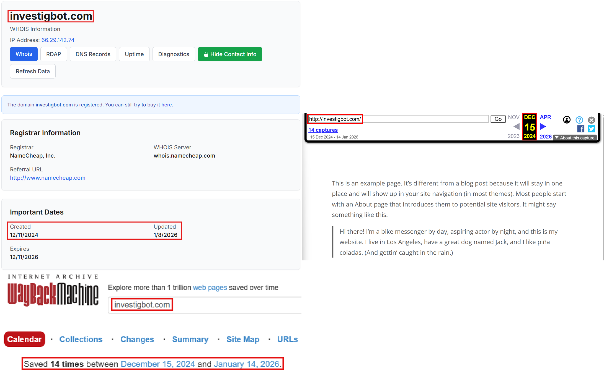The image size is (604, 374).
Task: Visit the namecheap.com referral URL
Action: point(48,178)
